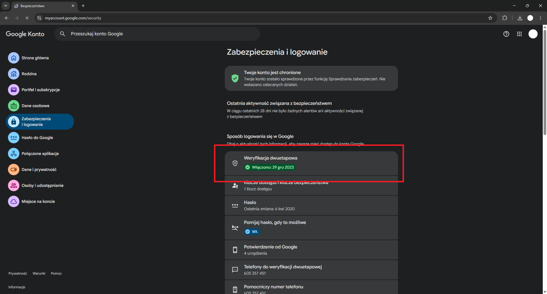Click the search magnifier icon
547x294 pixels.
62,34
